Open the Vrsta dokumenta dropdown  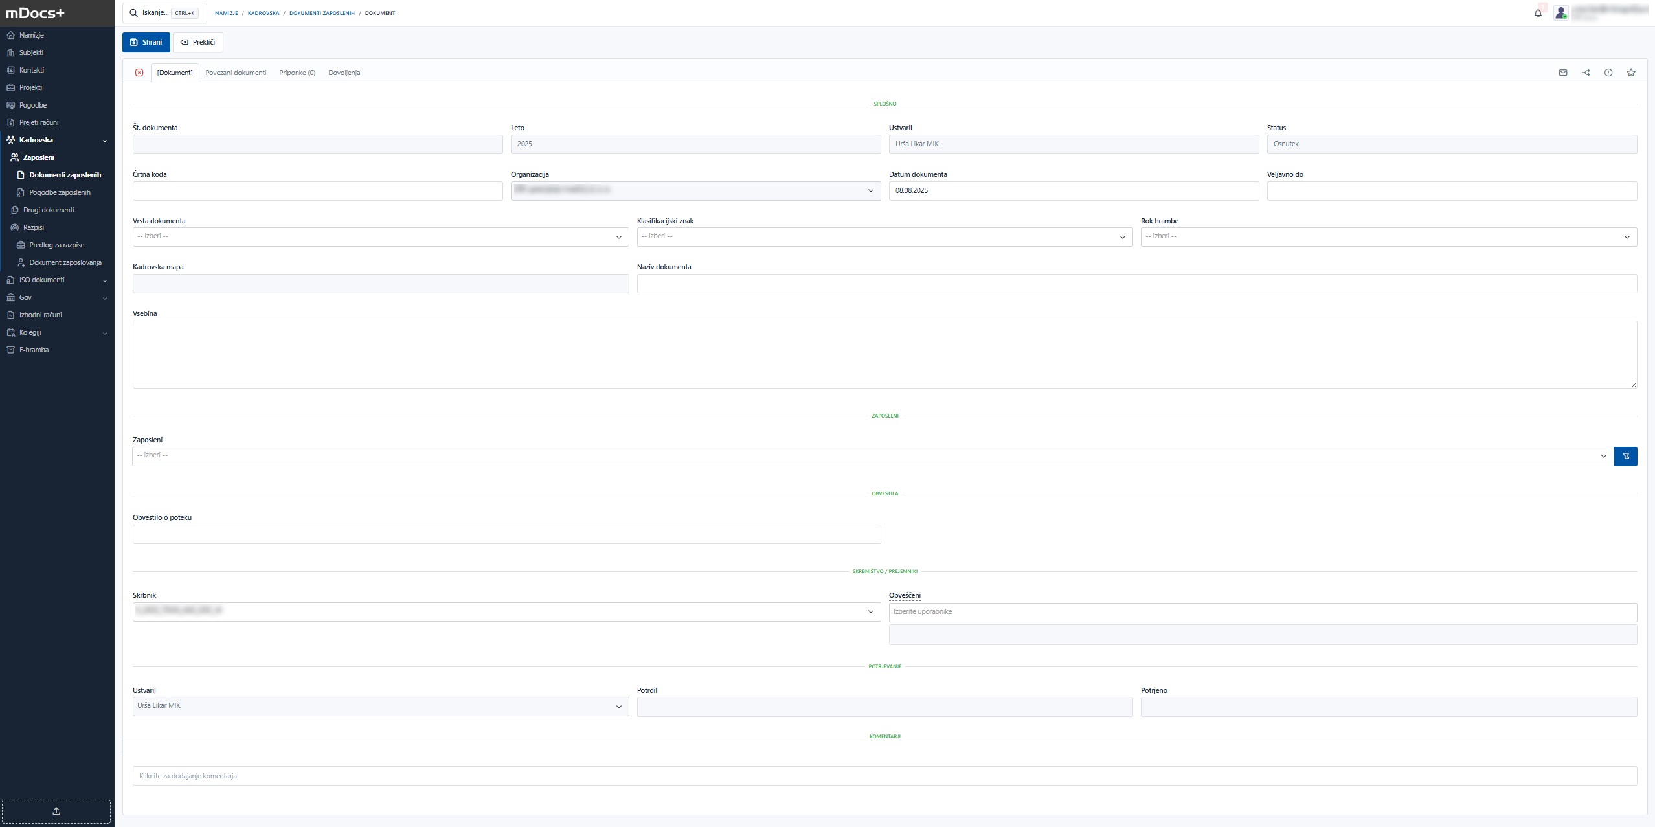(380, 237)
